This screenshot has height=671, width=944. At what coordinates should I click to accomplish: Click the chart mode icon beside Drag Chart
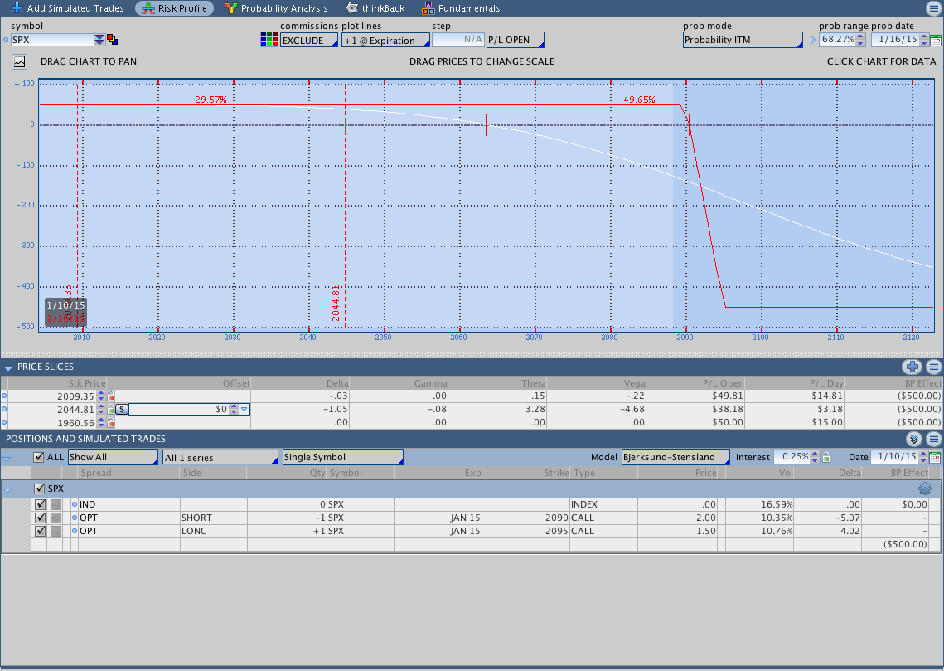point(19,61)
